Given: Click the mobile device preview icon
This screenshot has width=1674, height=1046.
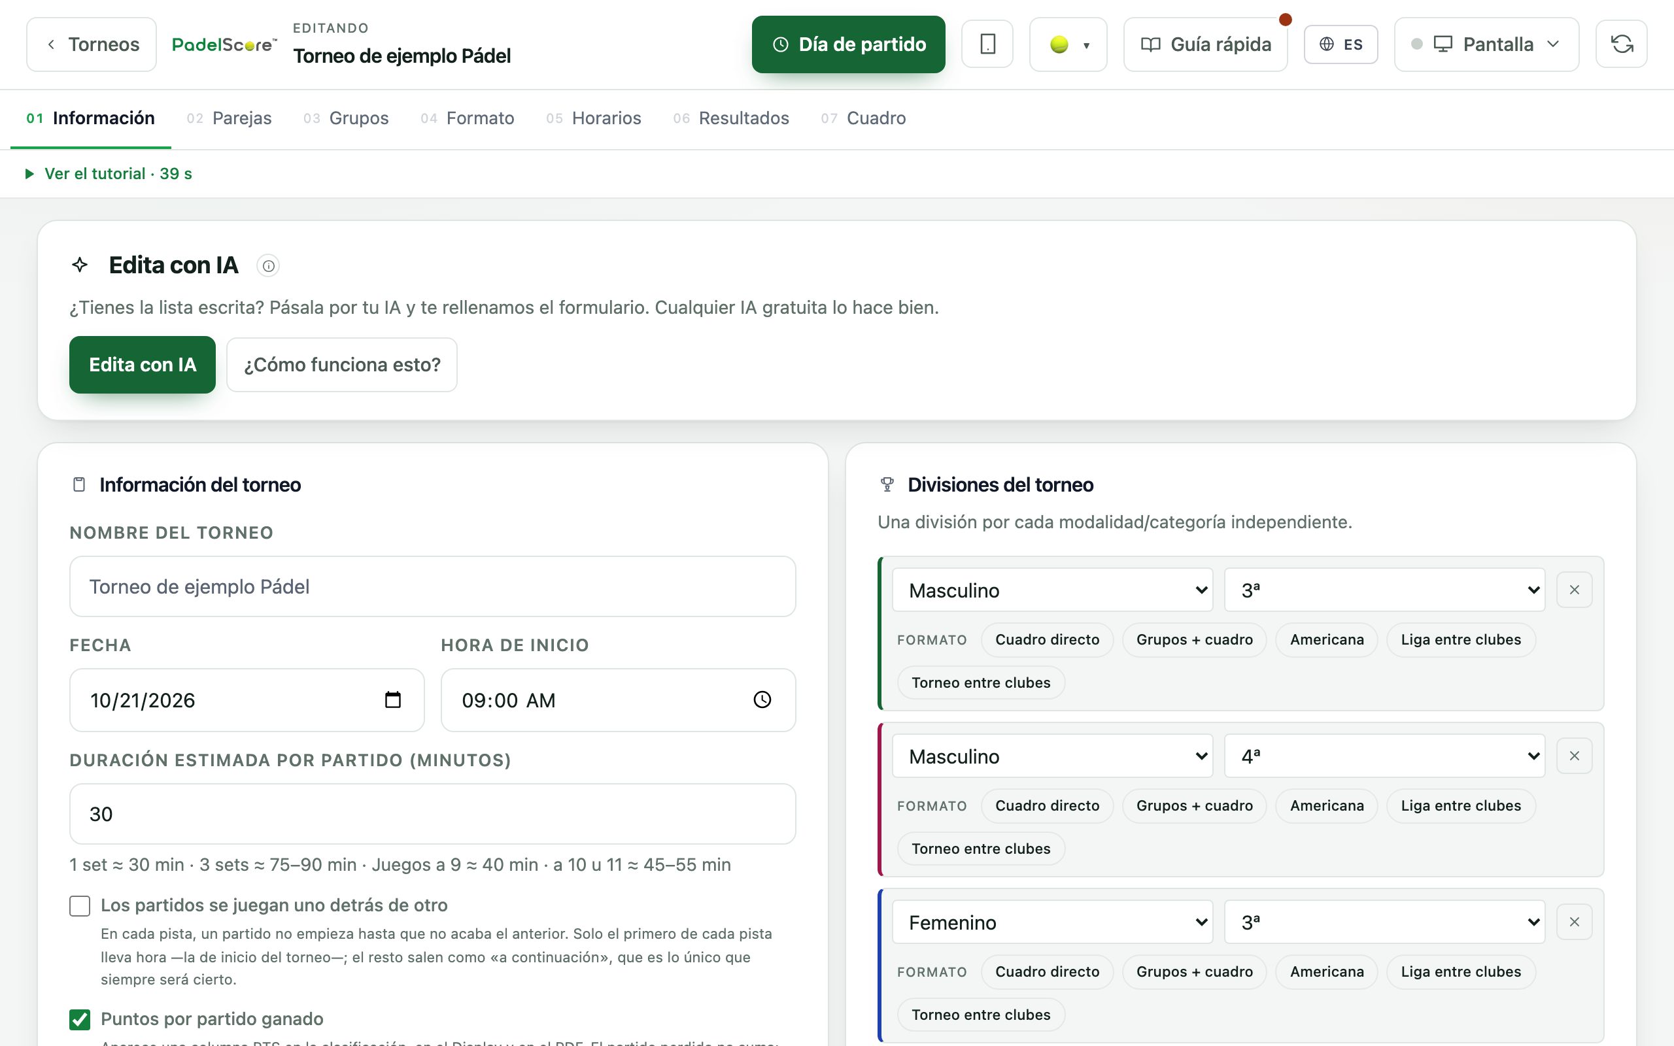Looking at the screenshot, I should 987,44.
